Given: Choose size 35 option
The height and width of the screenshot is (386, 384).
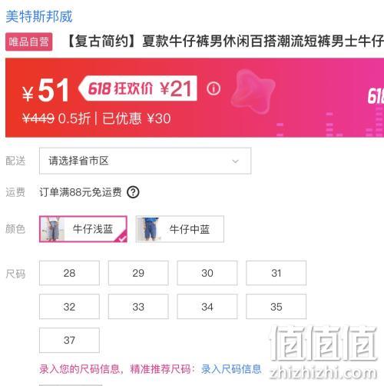Looking at the screenshot, I should (276, 307).
